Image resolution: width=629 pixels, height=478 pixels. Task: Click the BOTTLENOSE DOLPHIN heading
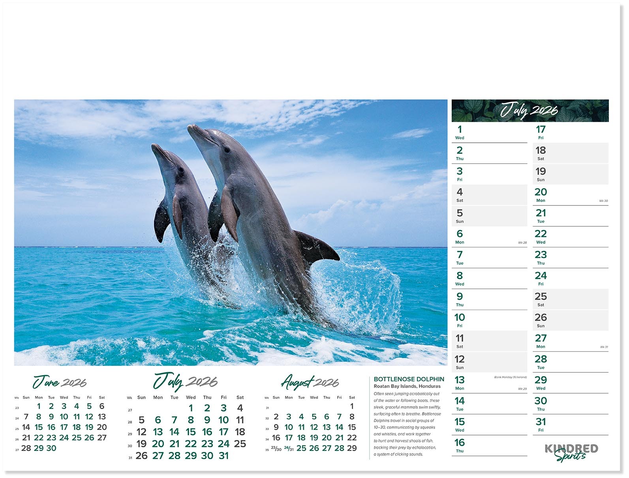point(409,379)
